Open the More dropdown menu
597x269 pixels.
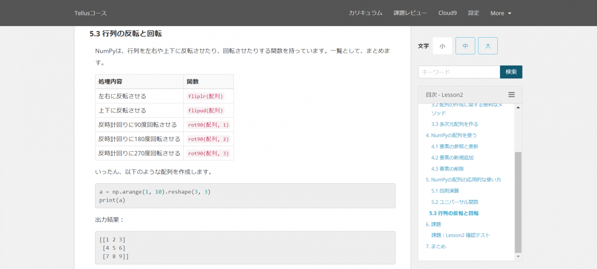[x=501, y=13]
